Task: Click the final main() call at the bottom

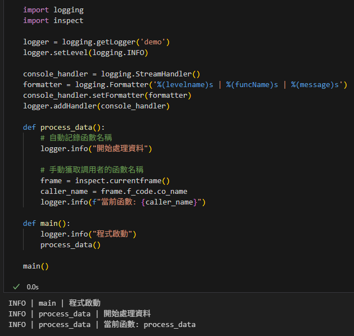Action: click(x=36, y=266)
